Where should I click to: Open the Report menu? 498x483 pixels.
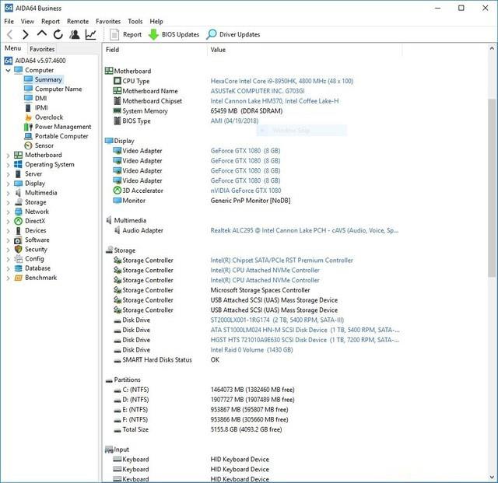tap(51, 21)
